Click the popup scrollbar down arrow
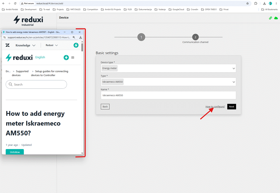Screen dimensions: 280x193 click(x=82, y=153)
